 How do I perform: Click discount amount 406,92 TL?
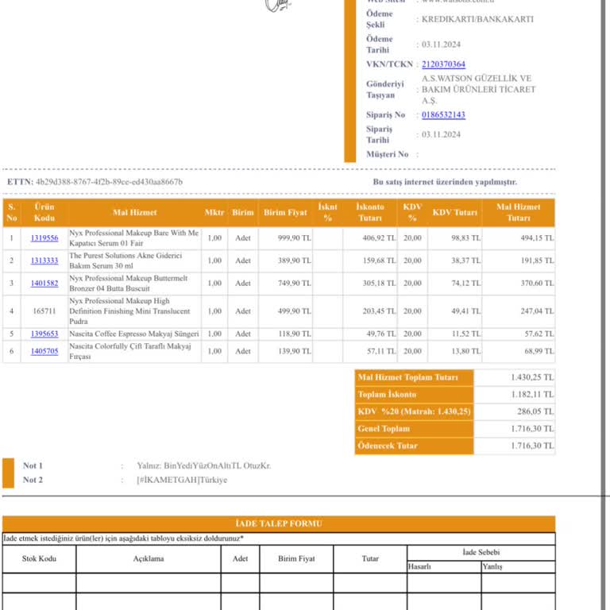click(x=380, y=238)
